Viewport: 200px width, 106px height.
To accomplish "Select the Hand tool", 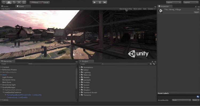I will point(4,2).
